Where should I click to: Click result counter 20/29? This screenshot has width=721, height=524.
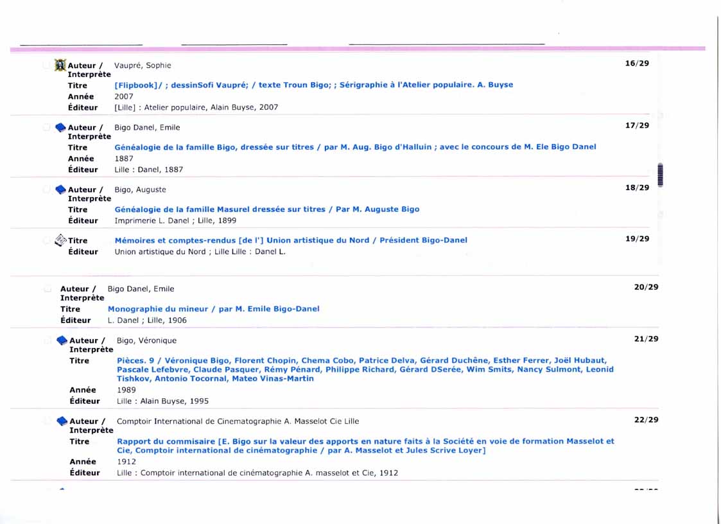[646, 286]
